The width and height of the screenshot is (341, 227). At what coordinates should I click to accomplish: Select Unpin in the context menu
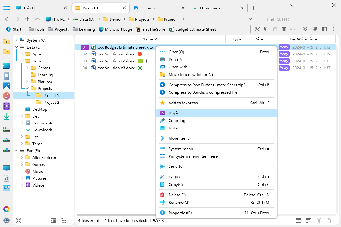pos(174,113)
